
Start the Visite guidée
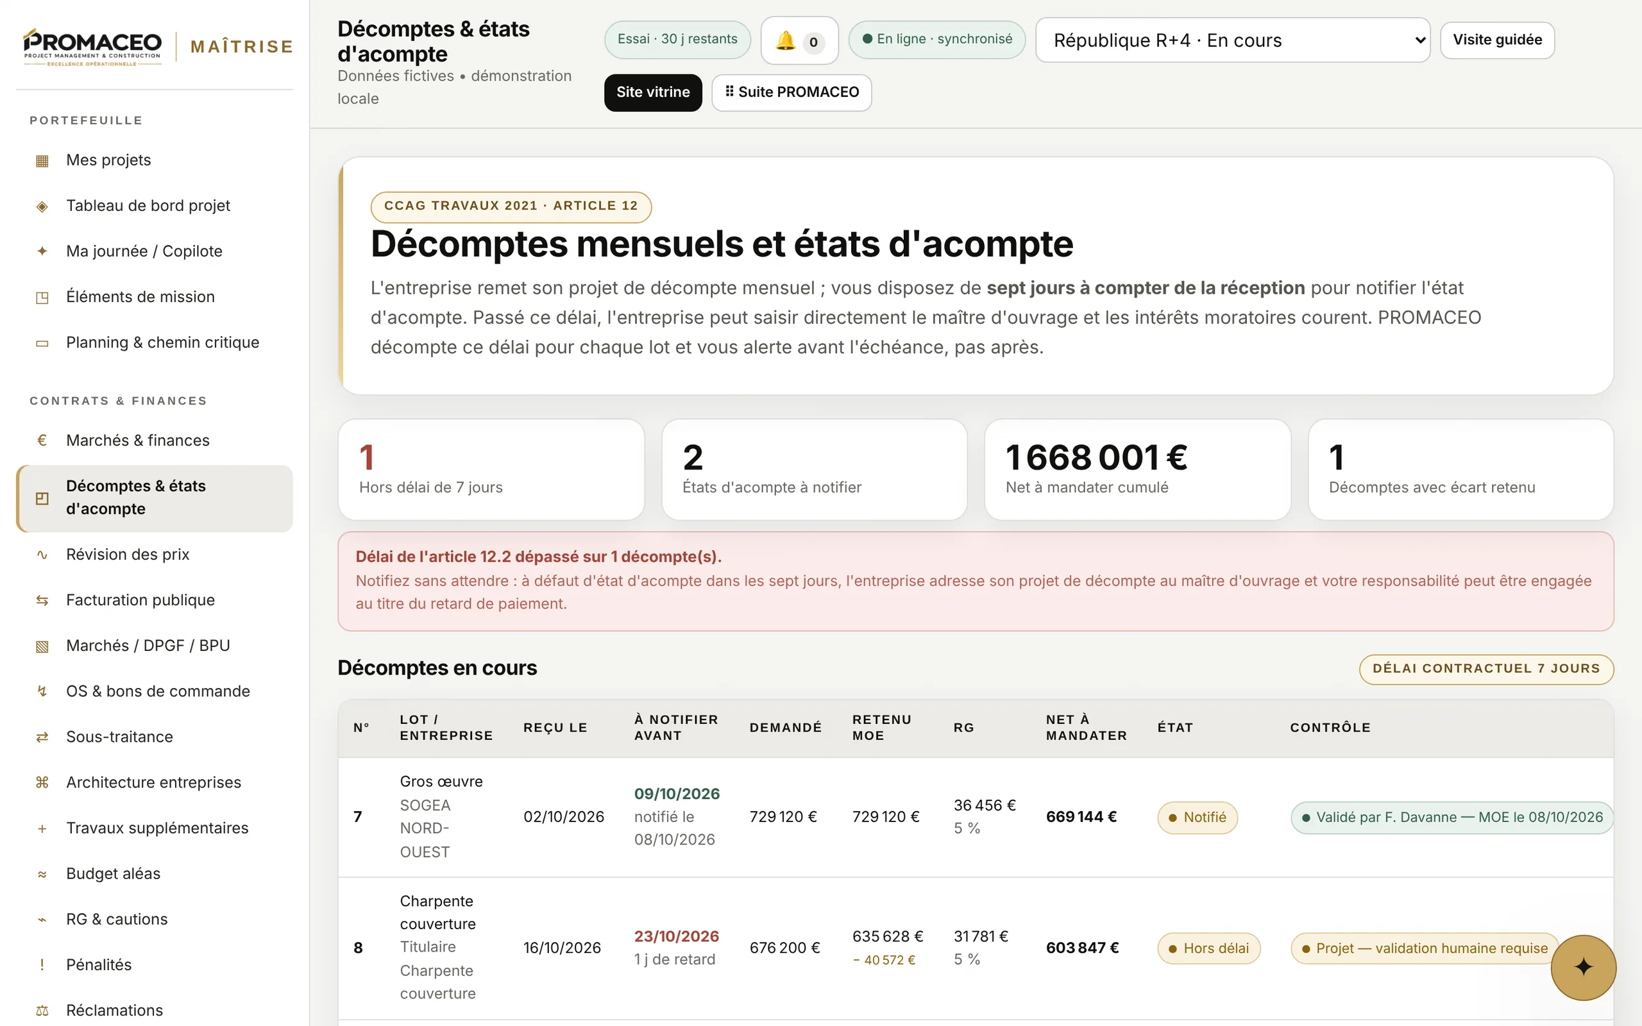[1497, 40]
